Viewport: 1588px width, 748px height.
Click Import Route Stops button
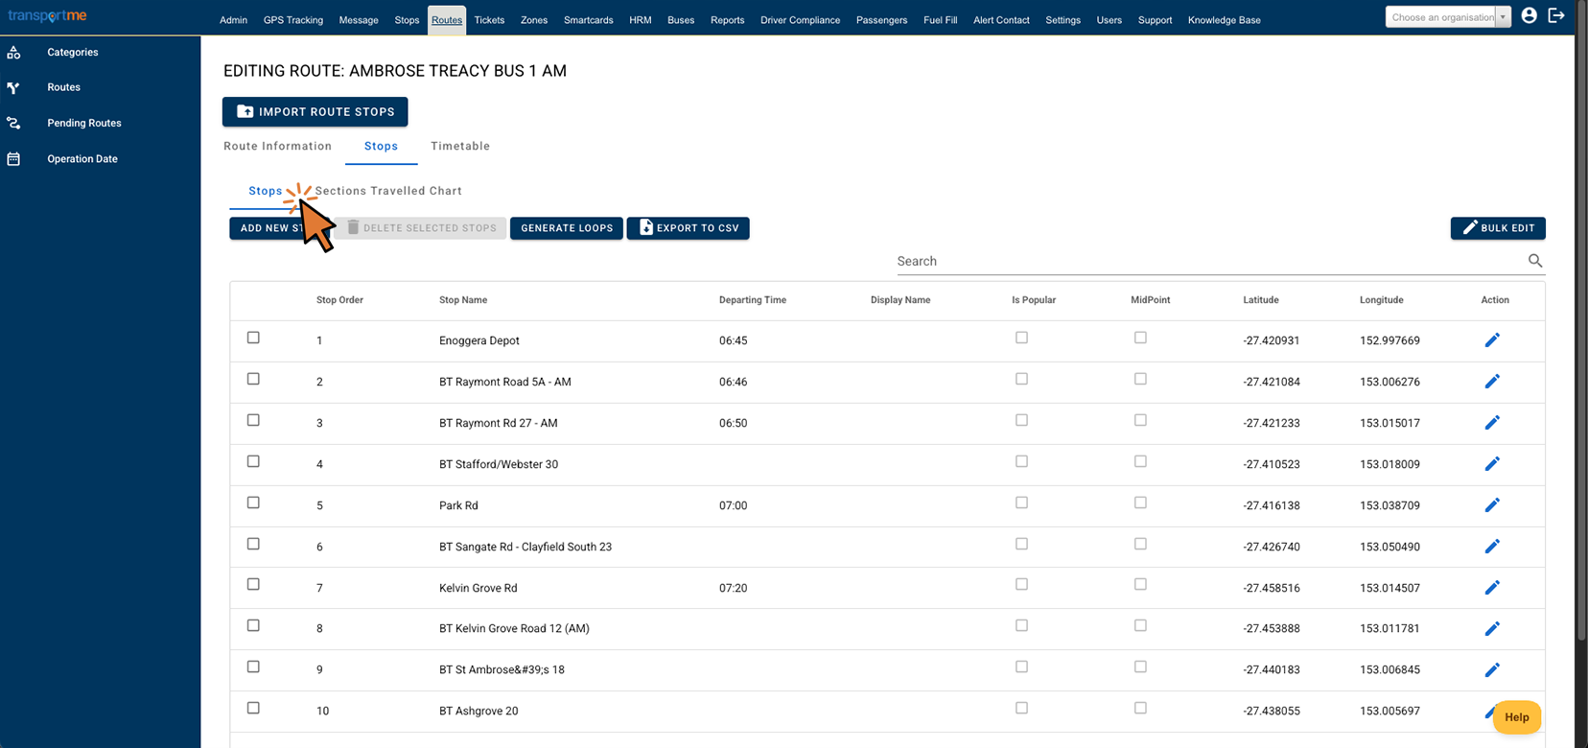[x=315, y=111]
